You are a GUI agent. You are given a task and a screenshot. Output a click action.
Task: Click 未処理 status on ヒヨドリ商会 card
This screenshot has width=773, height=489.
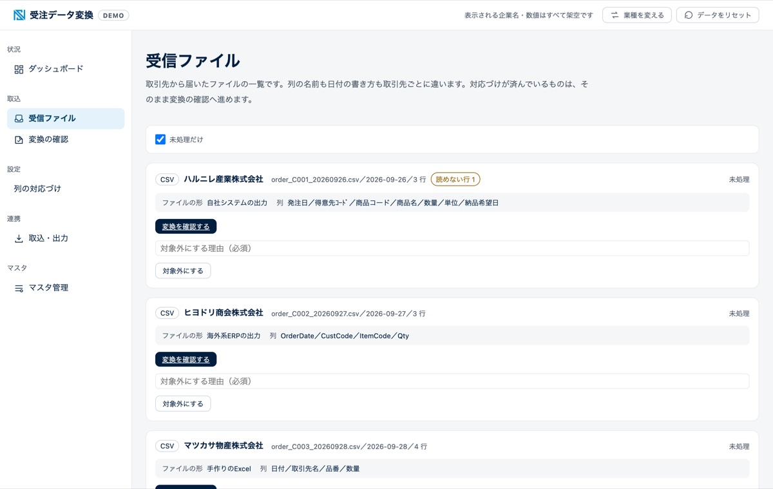(x=739, y=314)
